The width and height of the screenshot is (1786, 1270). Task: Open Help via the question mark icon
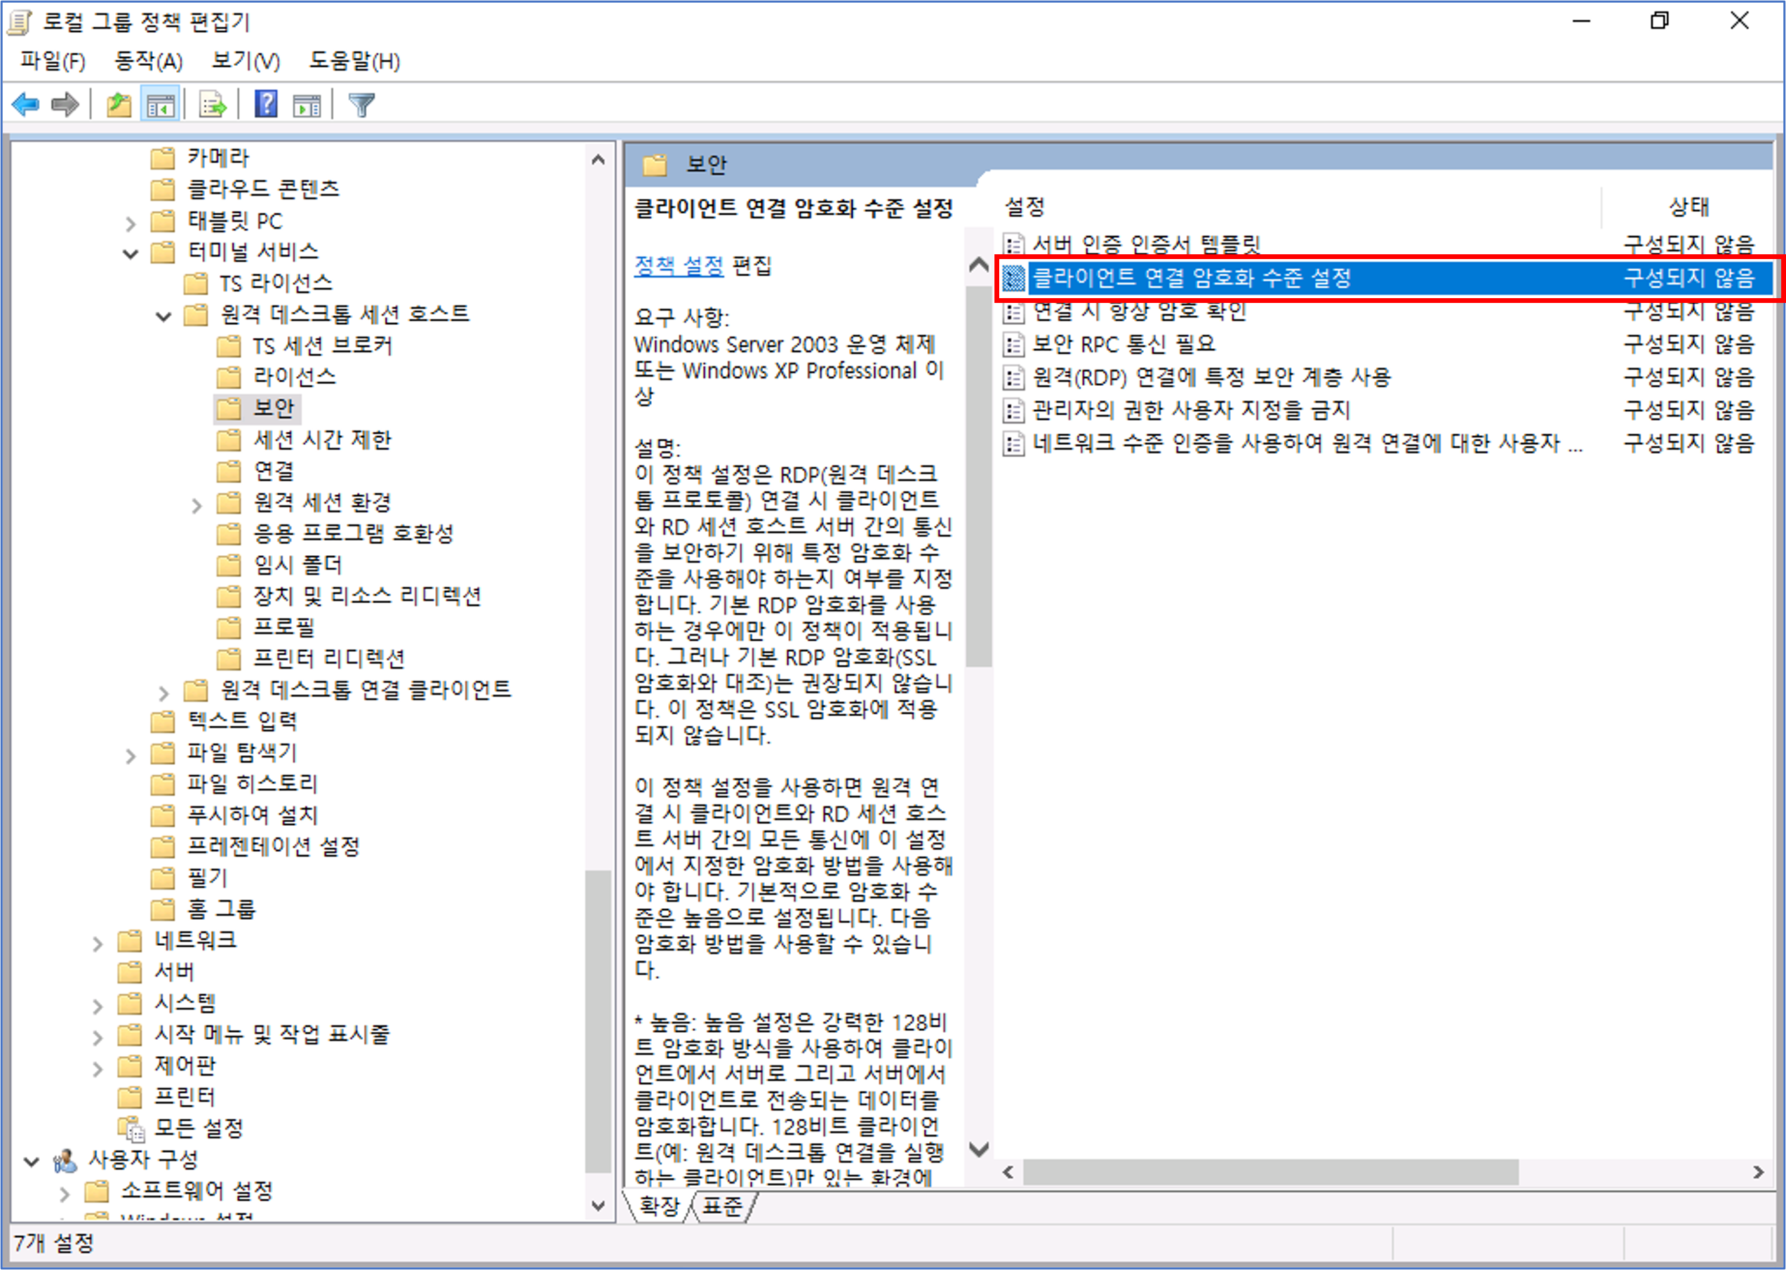266,104
